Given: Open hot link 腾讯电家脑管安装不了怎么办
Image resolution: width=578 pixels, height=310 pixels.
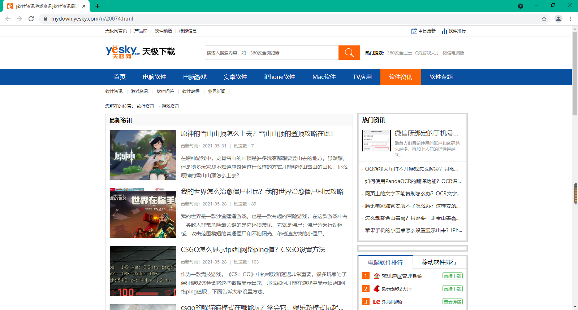Looking at the screenshot, I should [412, 206].
